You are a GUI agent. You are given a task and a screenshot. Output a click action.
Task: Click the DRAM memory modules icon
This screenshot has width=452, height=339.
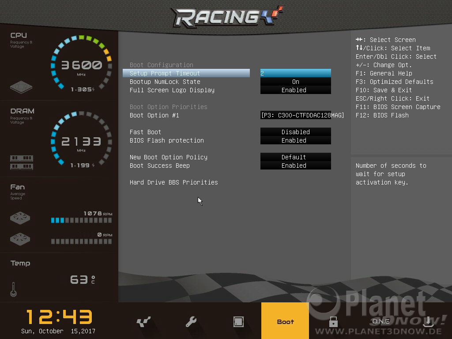coord(22,162)
